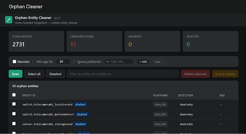The image size is (246, 134).
Task: Click the + Add platform button
Action: coord(143,61)
